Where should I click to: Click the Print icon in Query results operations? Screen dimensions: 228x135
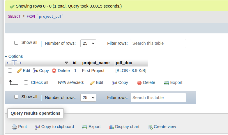(14, 127)
